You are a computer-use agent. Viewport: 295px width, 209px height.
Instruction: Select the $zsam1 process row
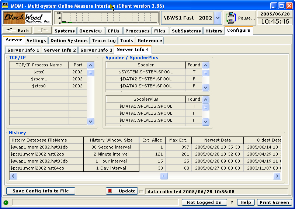48,79
